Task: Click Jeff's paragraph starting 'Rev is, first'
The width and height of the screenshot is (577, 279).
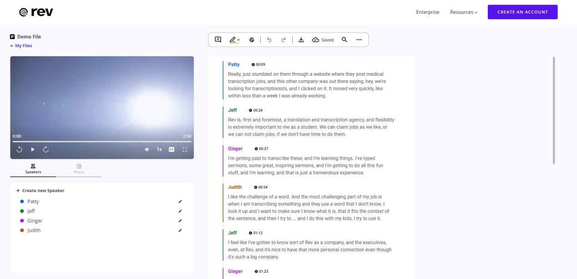Action: point(311,127)
